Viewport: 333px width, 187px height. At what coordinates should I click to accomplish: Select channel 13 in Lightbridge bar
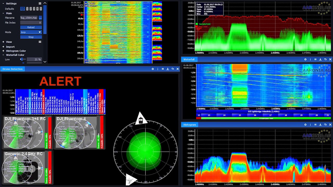(209, 115)
